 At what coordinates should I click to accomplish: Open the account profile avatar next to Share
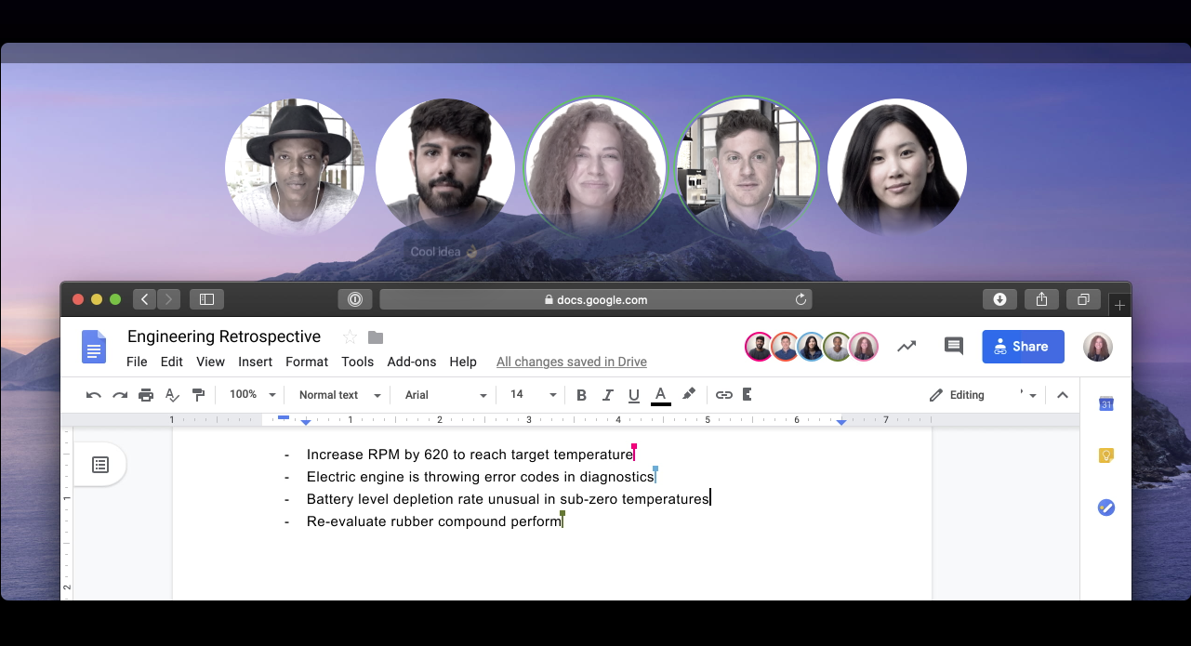pos(1097,347)
